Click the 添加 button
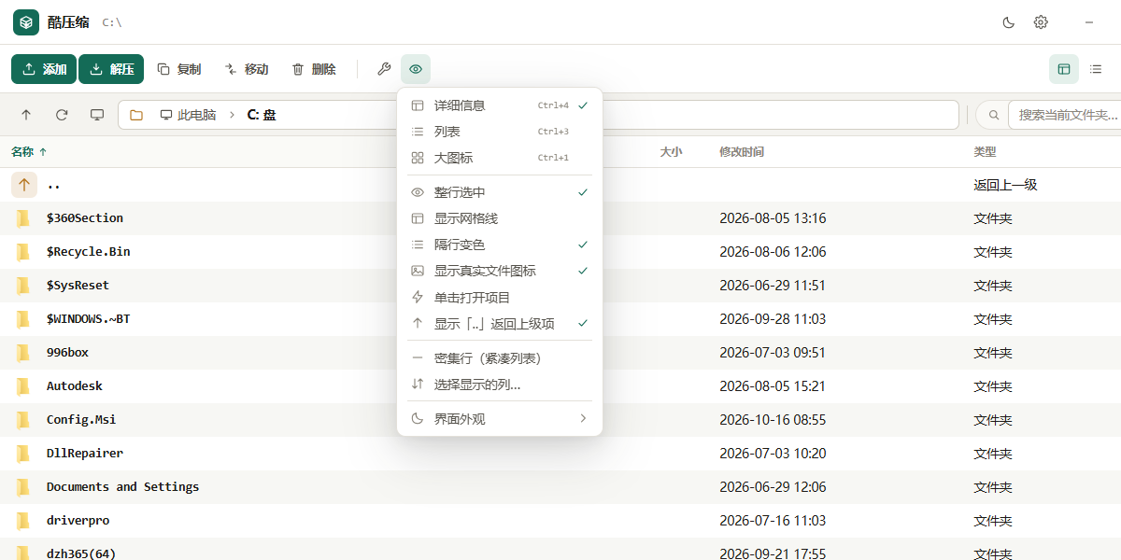This screenshot has height=560, width=1121. click(44, 69)
